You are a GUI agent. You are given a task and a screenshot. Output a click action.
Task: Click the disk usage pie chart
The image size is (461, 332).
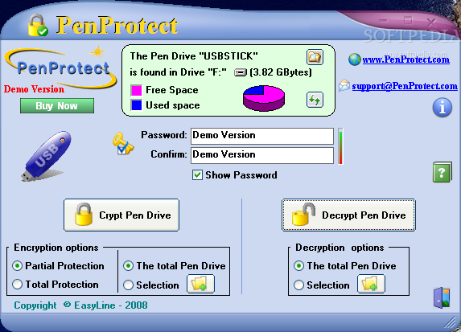(x=264, y=98)
